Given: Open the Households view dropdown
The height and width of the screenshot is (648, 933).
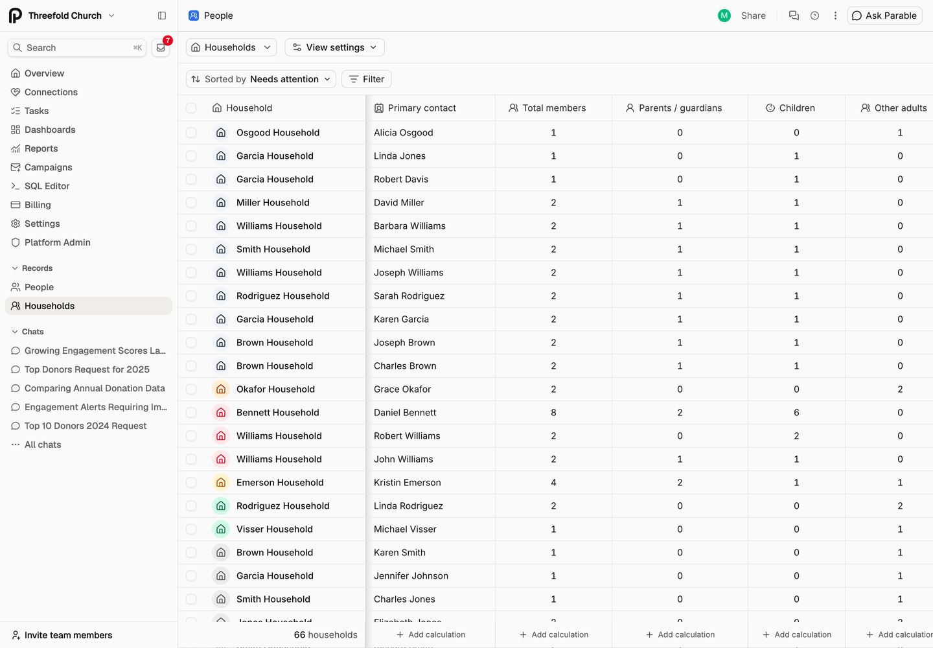Looking at the screenshot, I should click(x=231, y=47).
